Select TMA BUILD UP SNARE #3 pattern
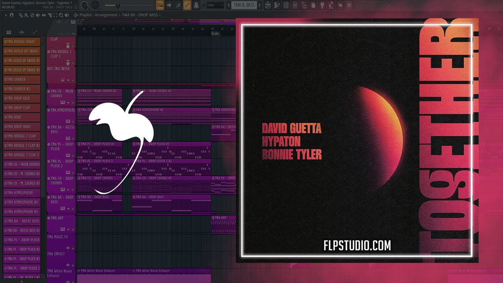Screen dimensions: 503x283 22,70
